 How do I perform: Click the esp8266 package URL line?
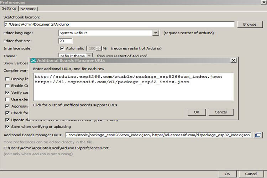(x=128, y=77)
